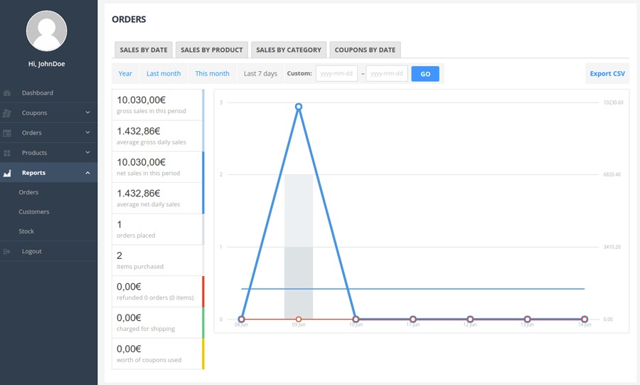Viewport: 640px width, 385px height.
Task: Click the Orders sidebar icon
Action: 7,133
